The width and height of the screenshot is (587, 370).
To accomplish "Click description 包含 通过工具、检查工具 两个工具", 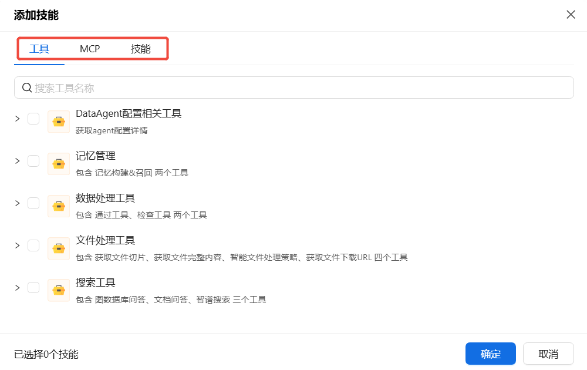I will (x=141, y=215).
